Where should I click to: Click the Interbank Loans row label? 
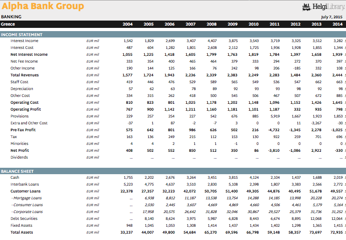coord(25,184)
